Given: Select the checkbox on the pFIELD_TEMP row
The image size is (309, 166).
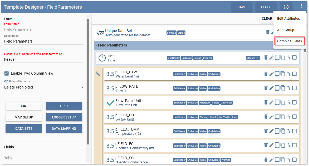Looking at the screenshot, I should pos(294,131).
